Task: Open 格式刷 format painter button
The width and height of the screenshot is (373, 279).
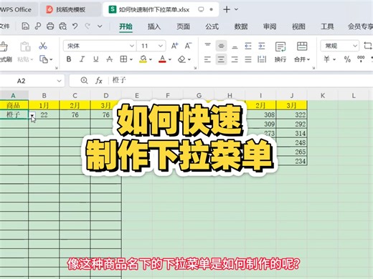Action: 5,52
